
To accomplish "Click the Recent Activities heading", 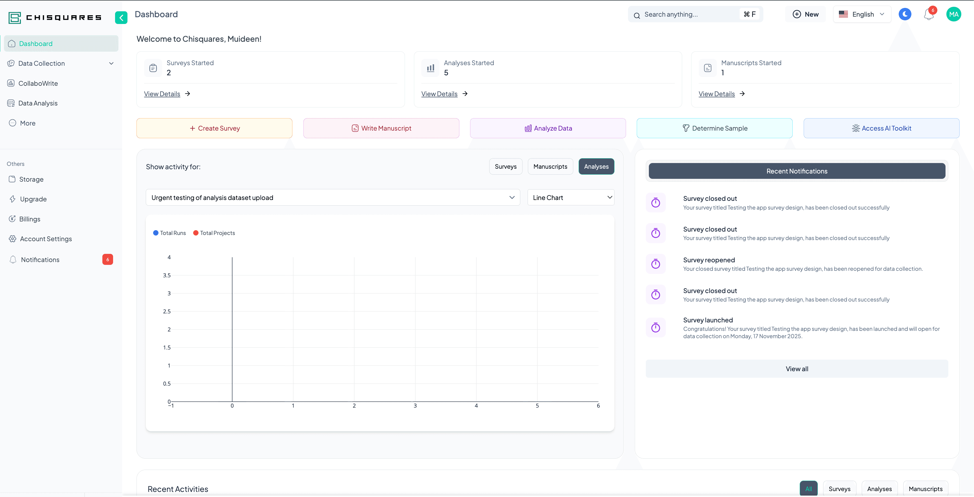I will pos(178,489).
